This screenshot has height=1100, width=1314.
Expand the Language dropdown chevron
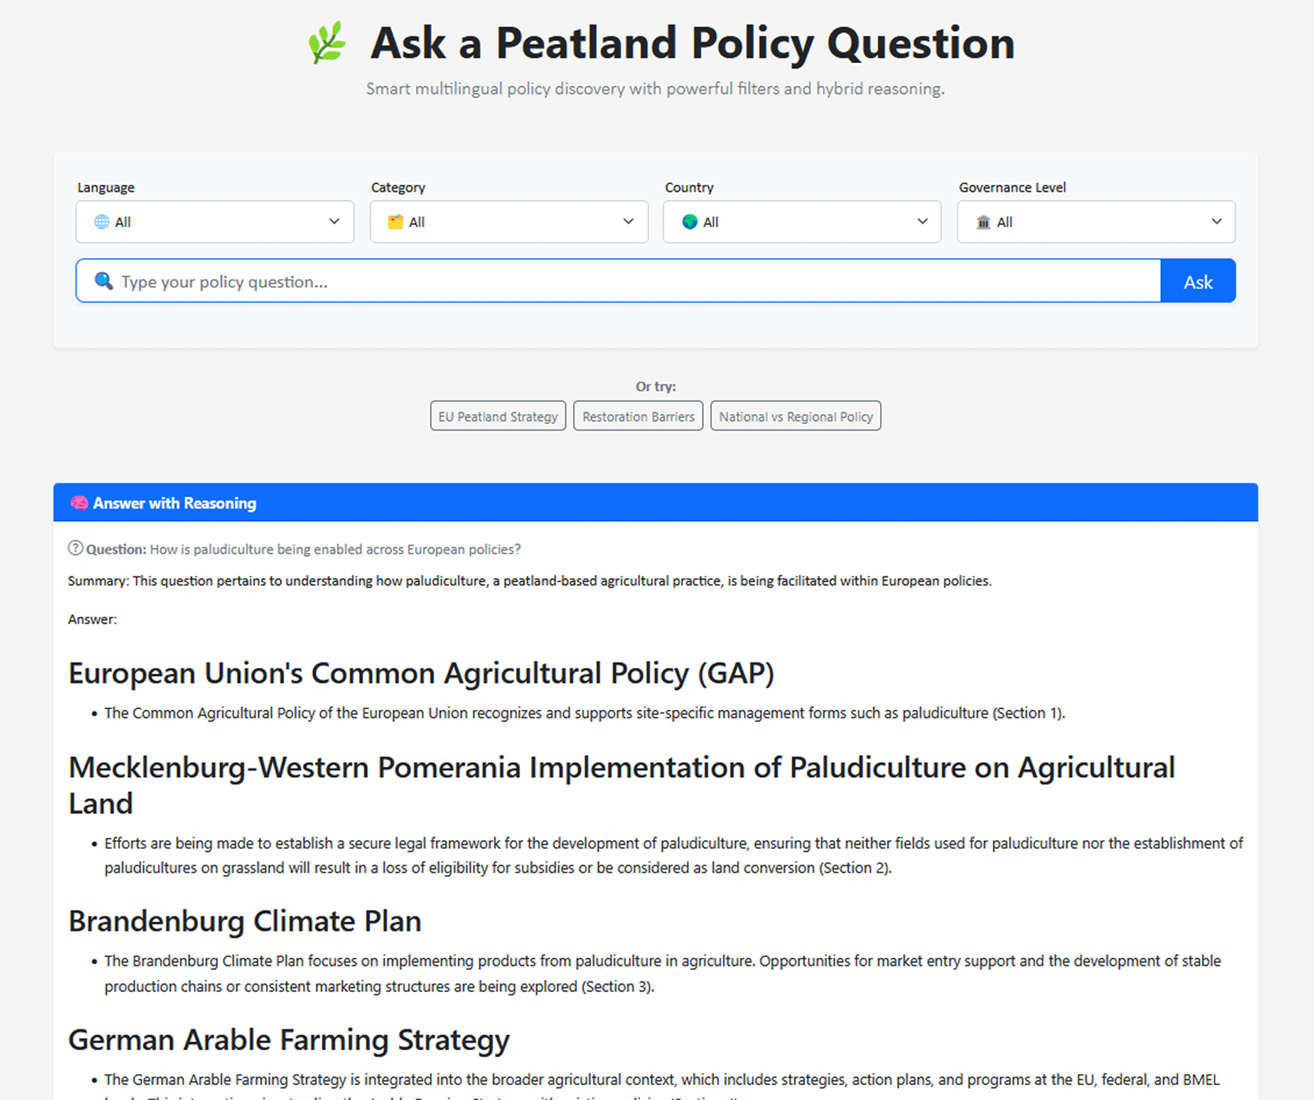(x=335, y=222)
